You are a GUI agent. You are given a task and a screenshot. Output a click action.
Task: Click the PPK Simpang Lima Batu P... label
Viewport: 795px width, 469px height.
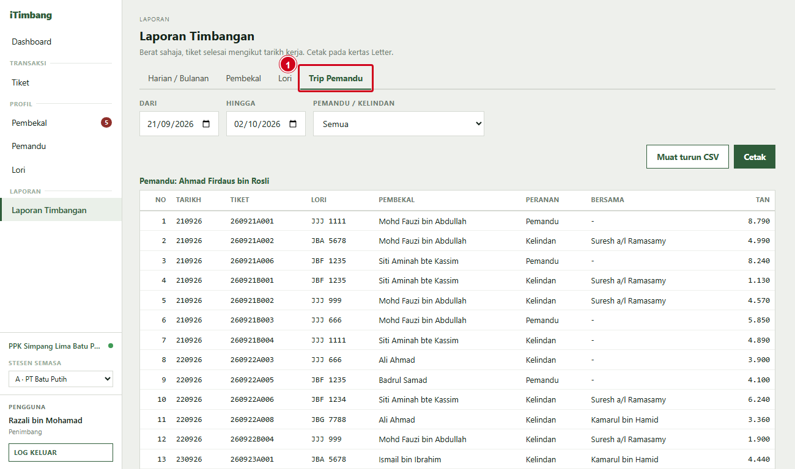54,346
